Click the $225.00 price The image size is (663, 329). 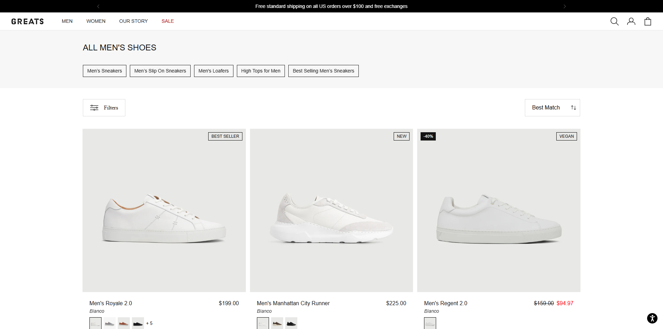click(396, 303)
